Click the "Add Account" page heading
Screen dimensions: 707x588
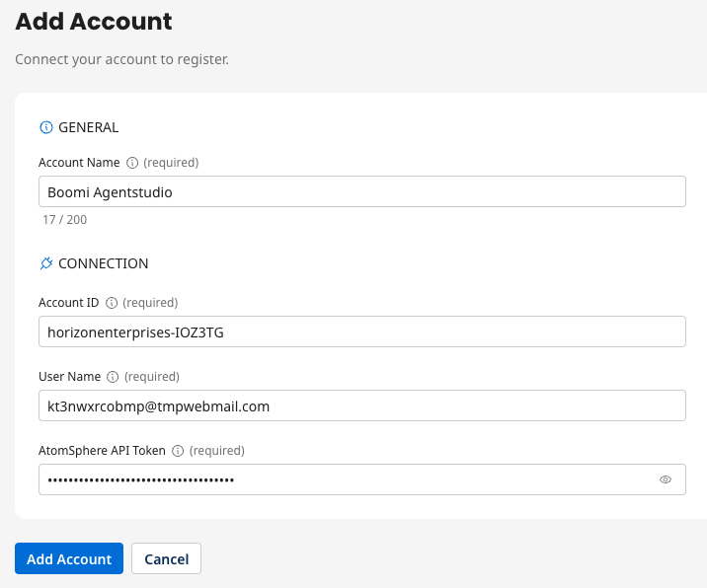pos(94,21)
